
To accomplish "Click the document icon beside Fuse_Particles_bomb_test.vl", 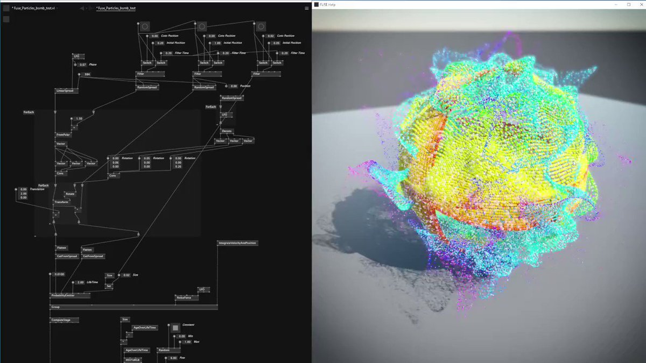I will pos(6,9).
